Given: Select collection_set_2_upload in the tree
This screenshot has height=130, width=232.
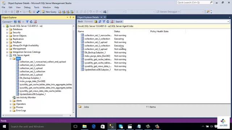Looking at the screenshot, I should pos(31,68).
